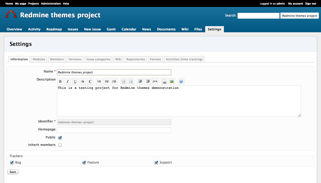Open the Files menu item

198,29
